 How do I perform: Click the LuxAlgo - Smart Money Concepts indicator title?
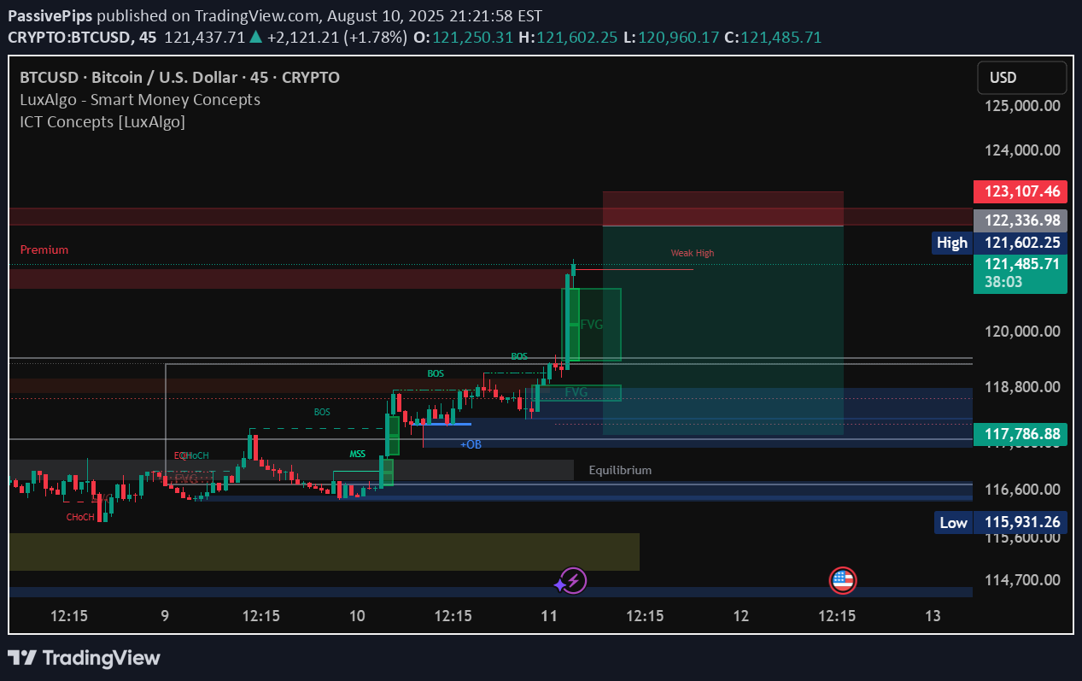coord(140,99)
